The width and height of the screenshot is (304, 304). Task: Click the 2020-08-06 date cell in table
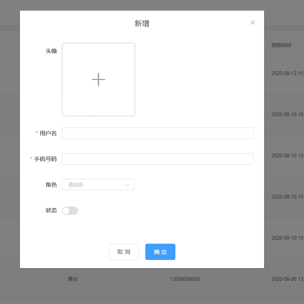288,279
